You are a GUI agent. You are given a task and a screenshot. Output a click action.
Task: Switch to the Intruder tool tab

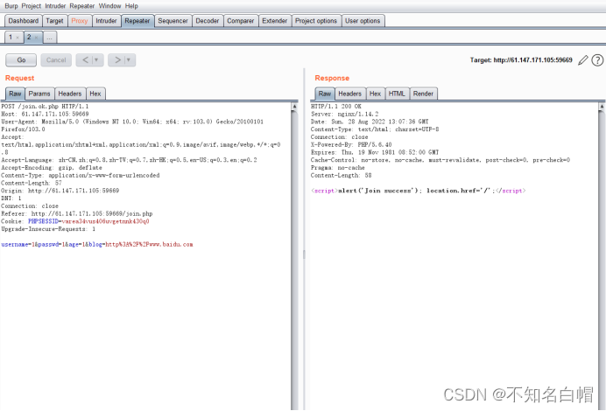(x=106, y=21)
